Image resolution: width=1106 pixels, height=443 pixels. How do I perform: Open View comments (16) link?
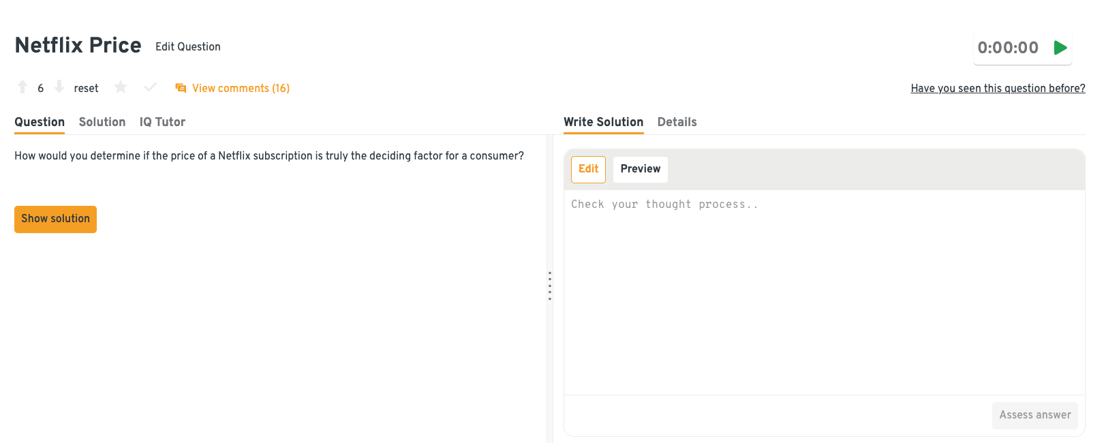[241, 88]
